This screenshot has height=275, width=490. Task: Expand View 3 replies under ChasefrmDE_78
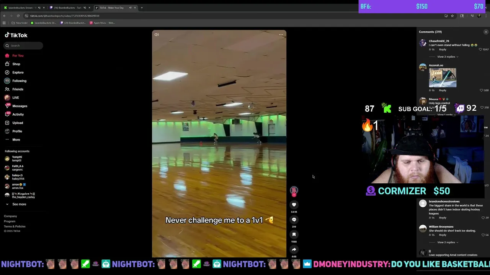click(x=448, y=57)
